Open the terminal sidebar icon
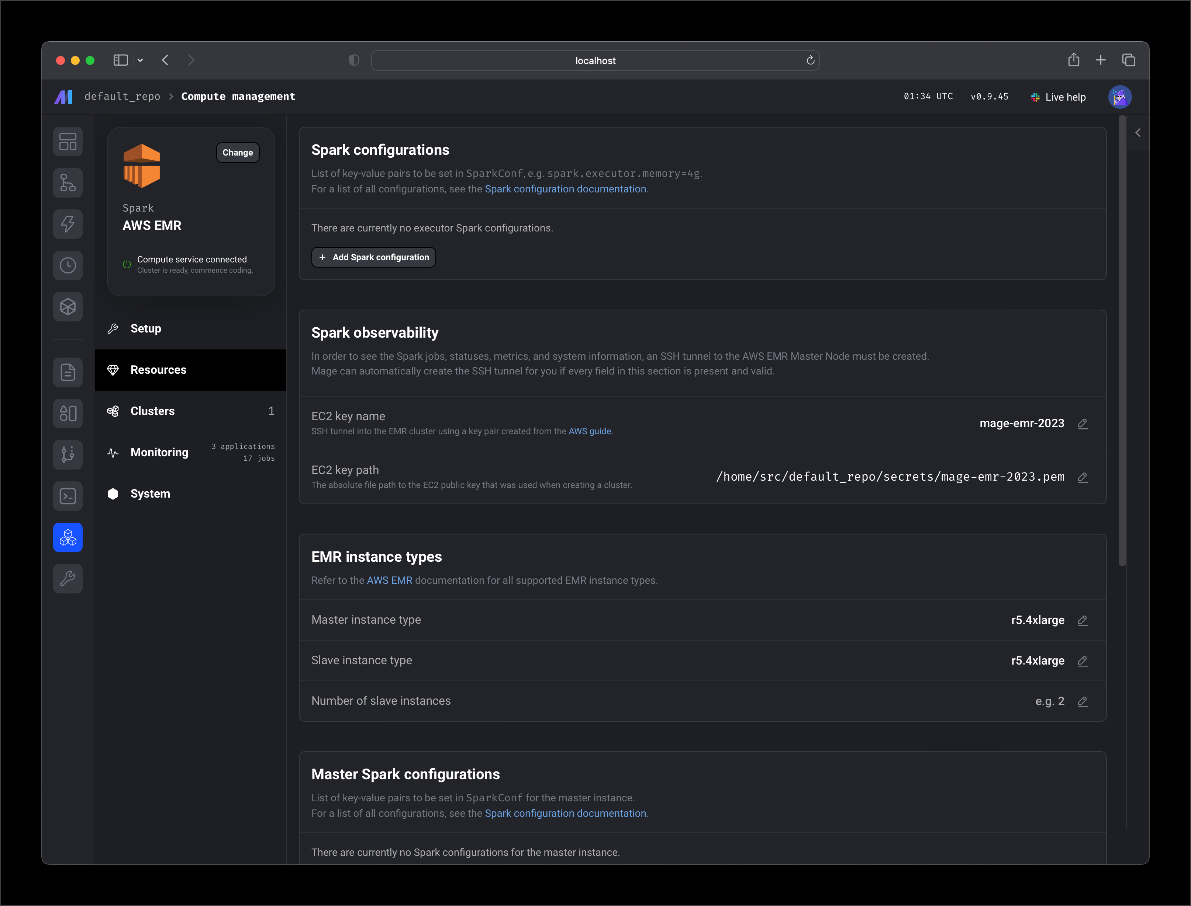The width and height of the screenshot is (1191, 906). (68, 496)
